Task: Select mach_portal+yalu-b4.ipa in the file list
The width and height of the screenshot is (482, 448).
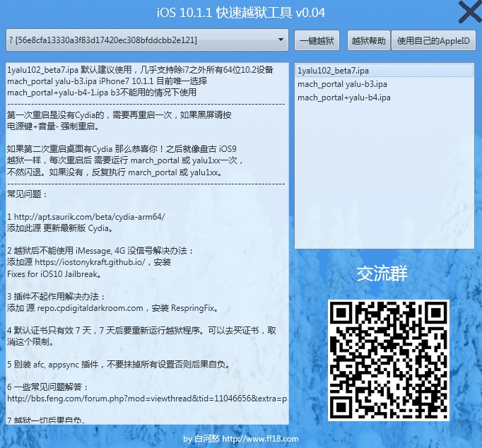Action: coord(384,98)
